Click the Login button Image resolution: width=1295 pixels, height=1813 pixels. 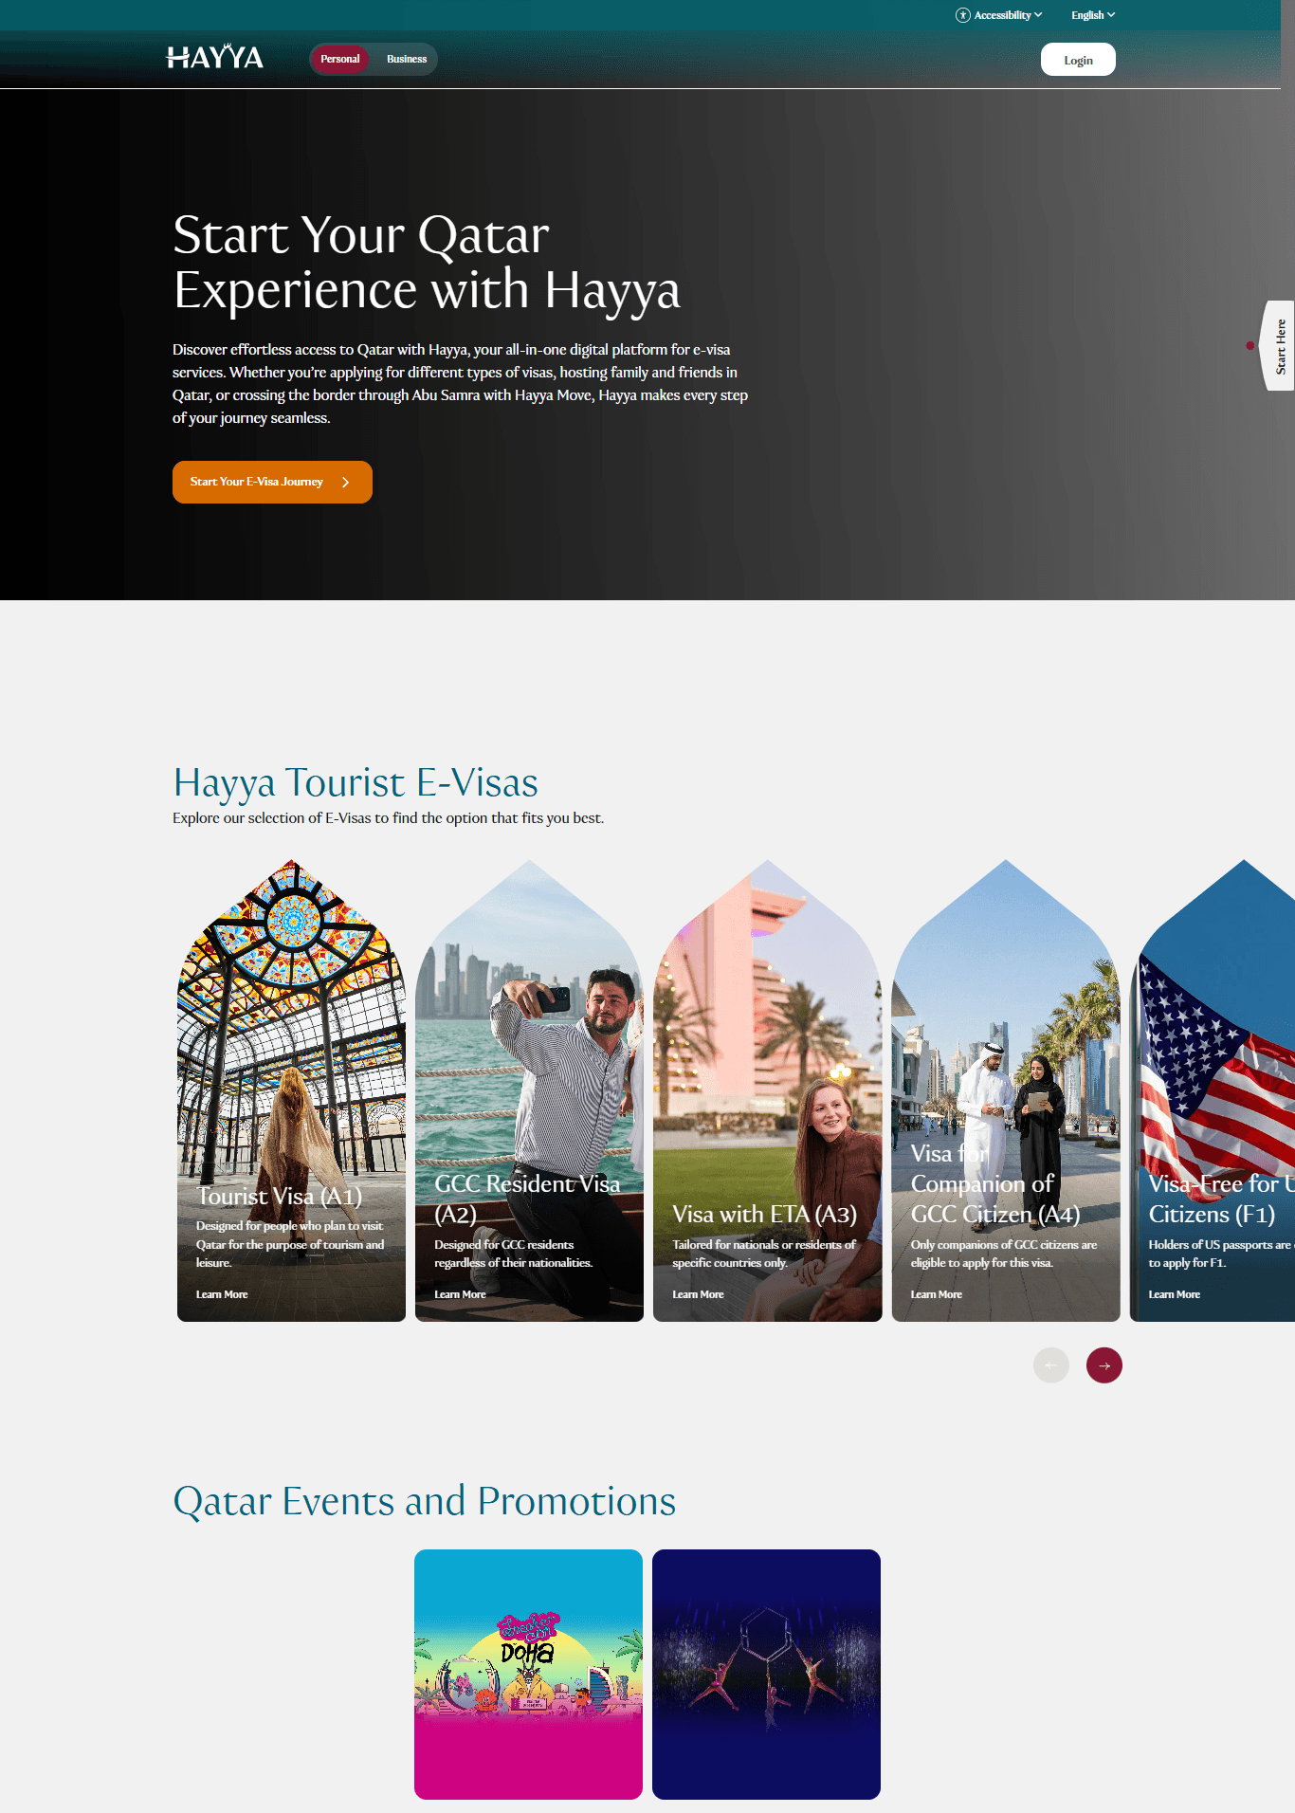[1078, 60]
